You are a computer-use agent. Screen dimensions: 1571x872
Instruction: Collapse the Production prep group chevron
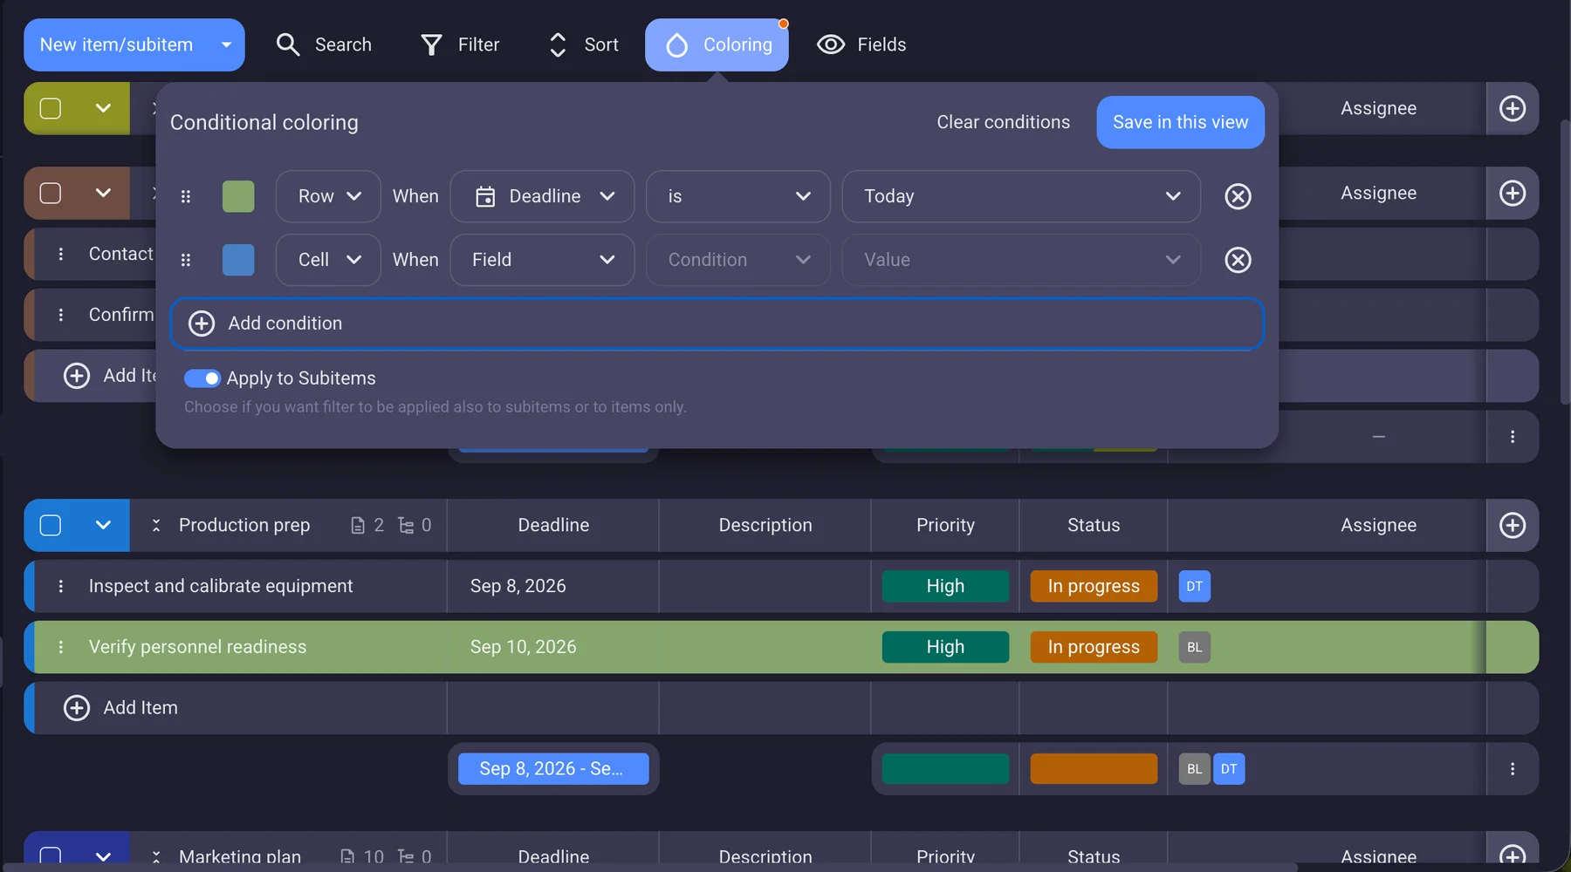point(103,525)
